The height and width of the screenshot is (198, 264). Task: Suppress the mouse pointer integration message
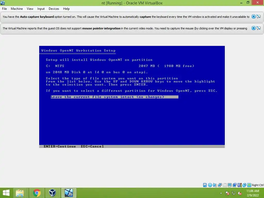coord(259,28)
